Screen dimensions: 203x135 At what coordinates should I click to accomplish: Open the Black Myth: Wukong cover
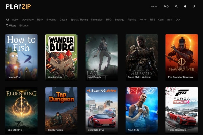141,57
